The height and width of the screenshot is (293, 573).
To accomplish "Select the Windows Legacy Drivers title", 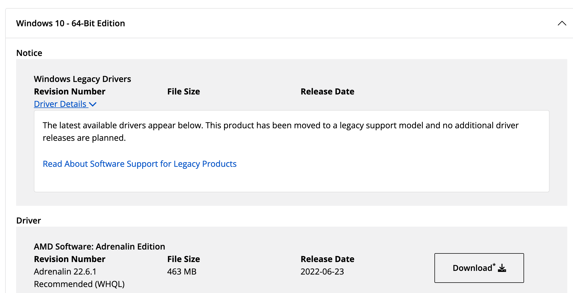I will (x=83, y=79).
